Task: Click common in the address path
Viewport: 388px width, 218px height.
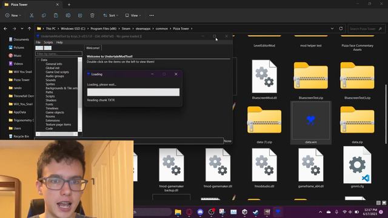Action: [x=162, y=28]
